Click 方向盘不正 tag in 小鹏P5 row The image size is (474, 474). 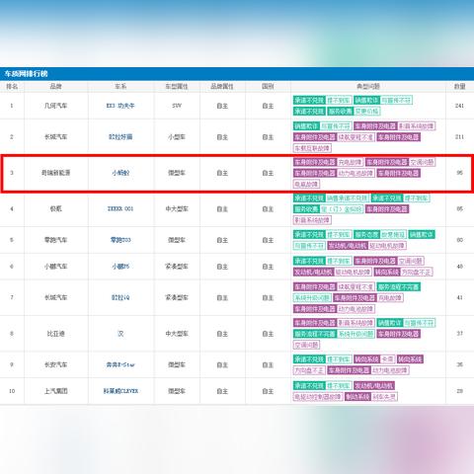(417, 272)
